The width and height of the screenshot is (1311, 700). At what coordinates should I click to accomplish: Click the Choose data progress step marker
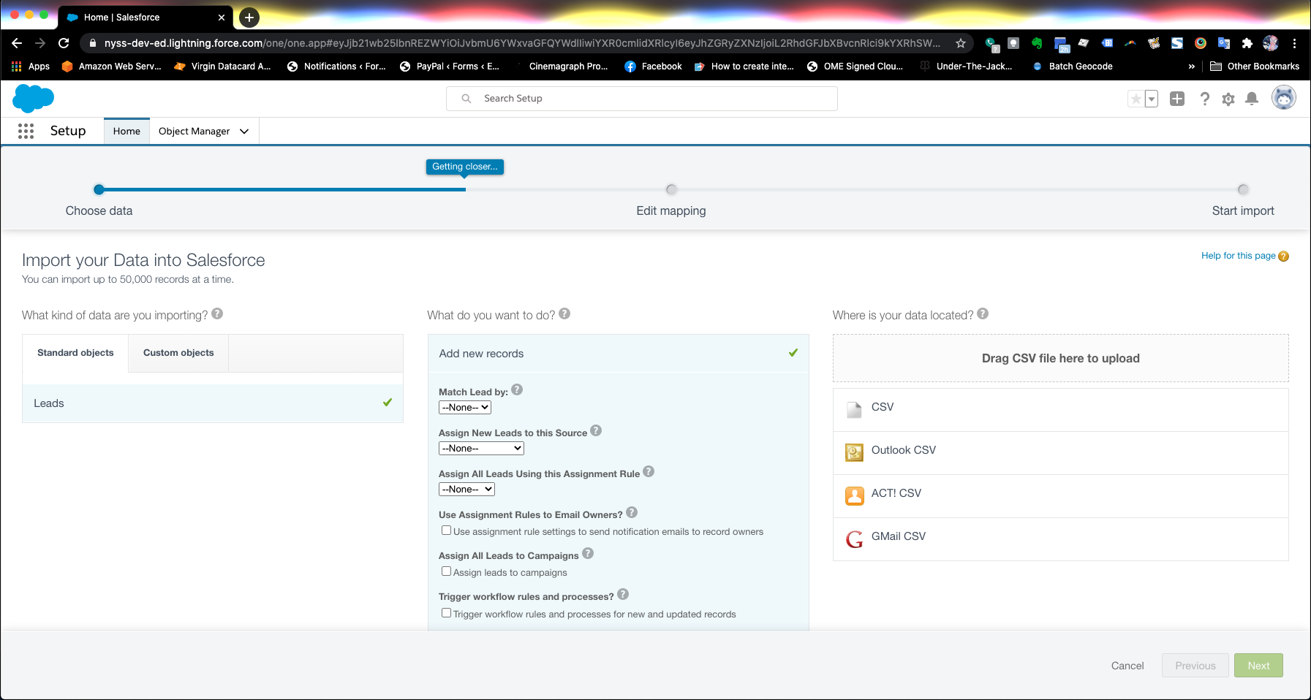click(x=99, y=189)
